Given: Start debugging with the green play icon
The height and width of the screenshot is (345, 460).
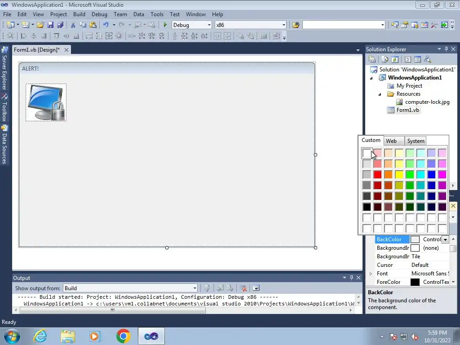Looking at the screenshot, I should (165, 25).
